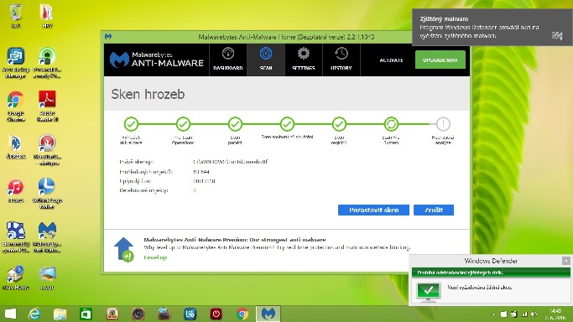Click the taskbar clock

[555, 314]
